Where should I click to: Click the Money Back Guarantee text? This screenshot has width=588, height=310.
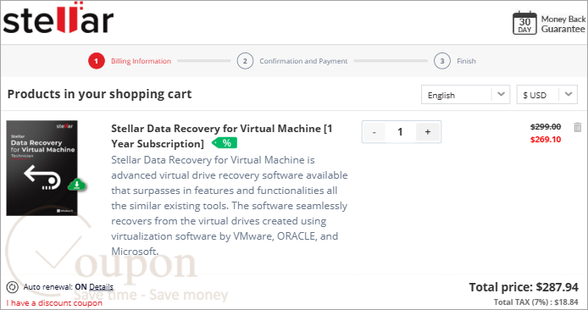563,24
